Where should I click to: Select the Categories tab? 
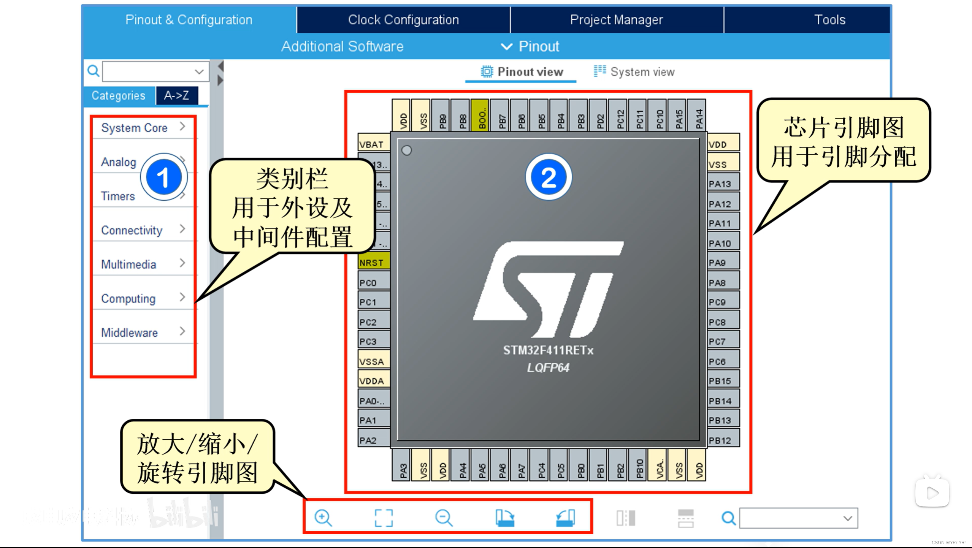119,95
